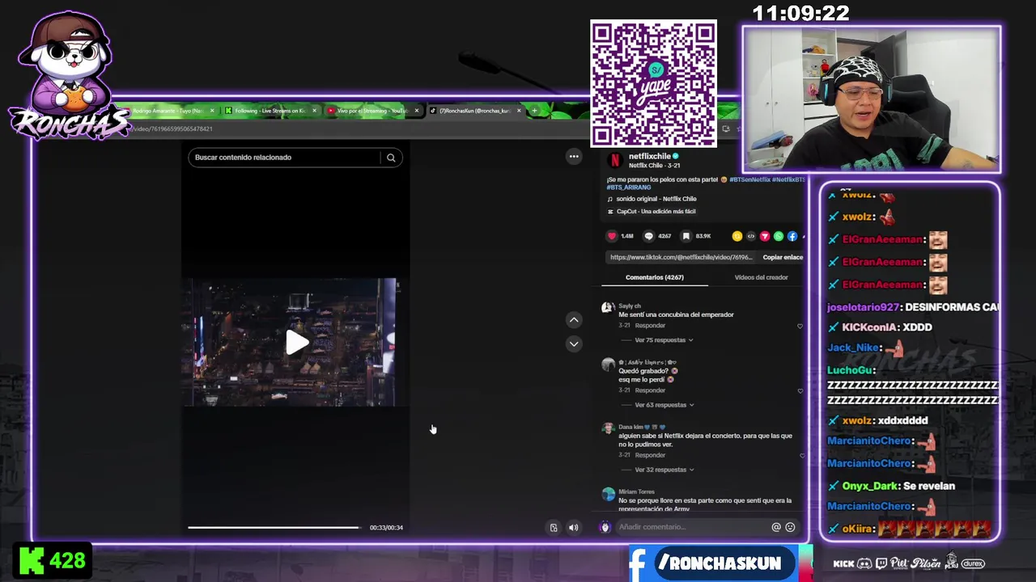Like the 'Quedó grabado?' comment heart
The height and width of the screenshot is (582, 1036).
point(800,390)
